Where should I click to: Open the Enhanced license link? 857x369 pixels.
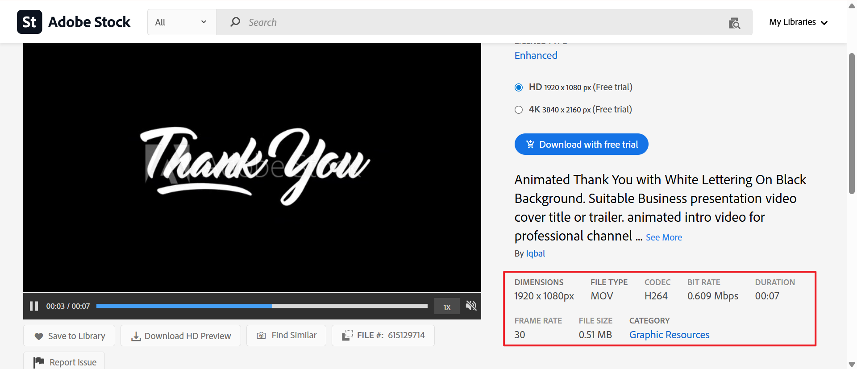[536, 55]
